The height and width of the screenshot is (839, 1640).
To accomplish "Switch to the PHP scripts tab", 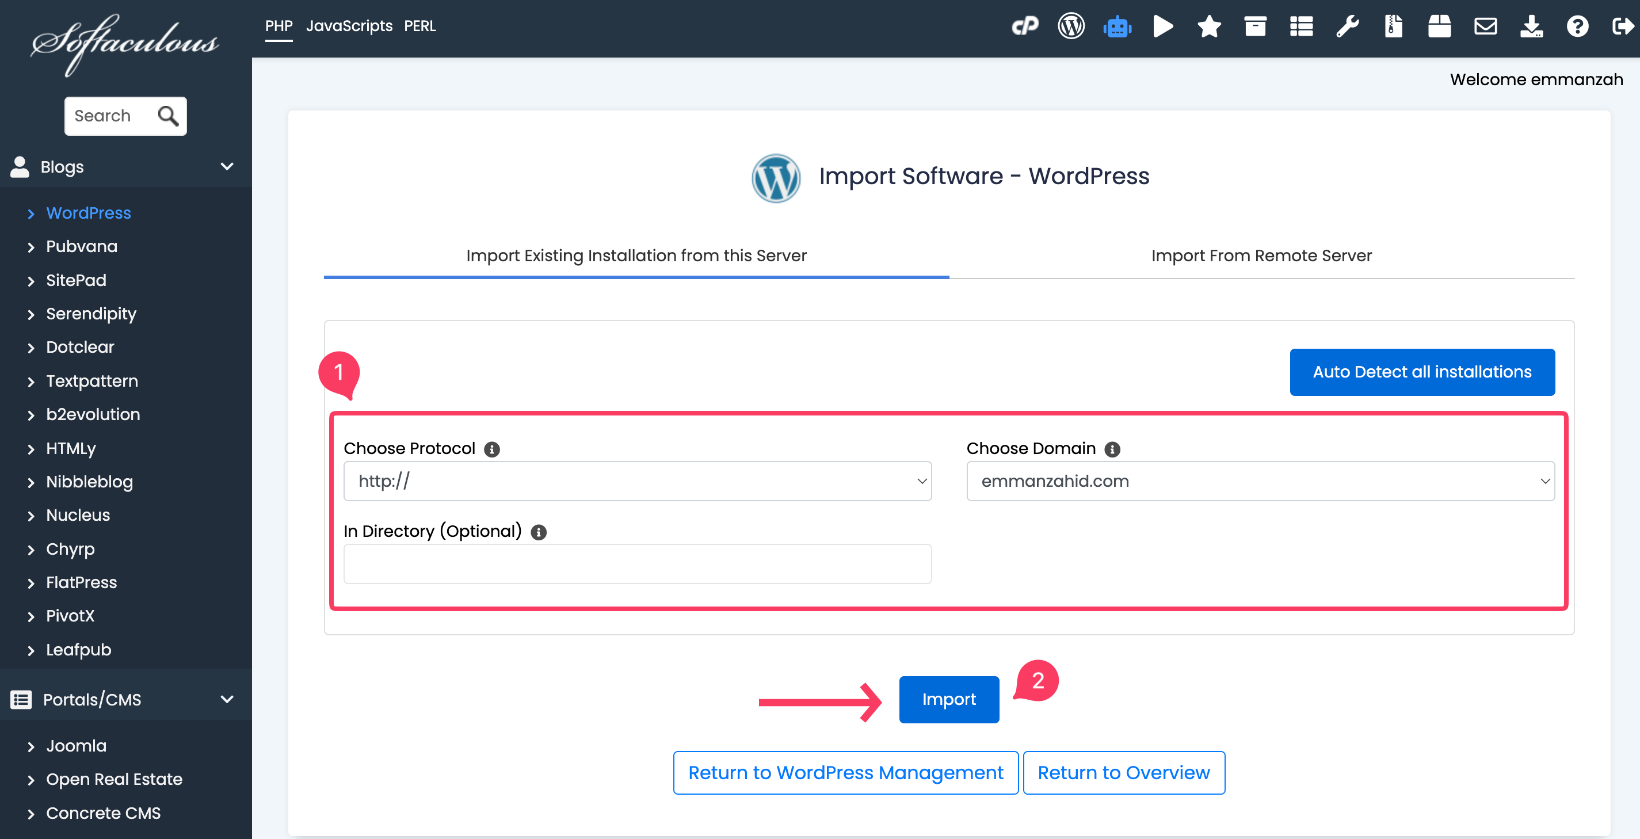I will click(279, 26).
